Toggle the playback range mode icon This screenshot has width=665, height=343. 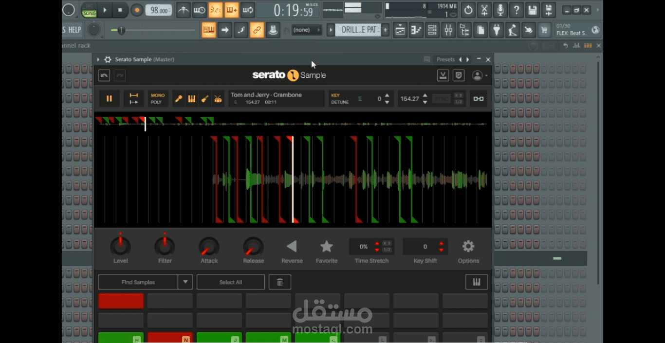coord(134,98)
